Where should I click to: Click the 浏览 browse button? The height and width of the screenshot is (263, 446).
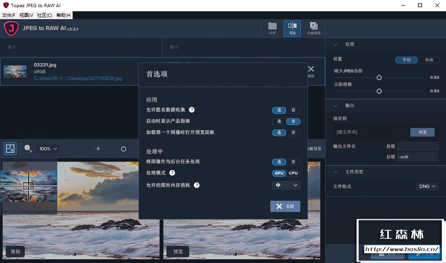(422, 132)
